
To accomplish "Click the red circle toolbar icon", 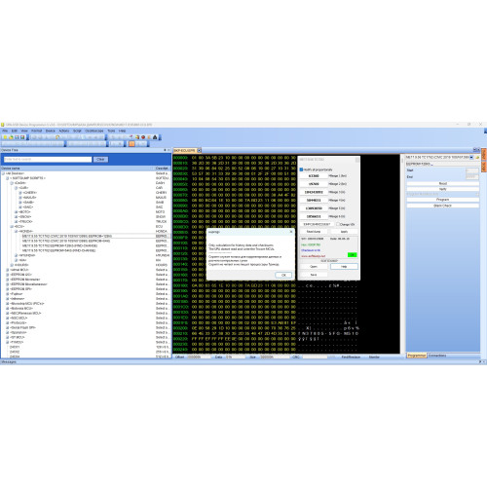I will 143,137.
